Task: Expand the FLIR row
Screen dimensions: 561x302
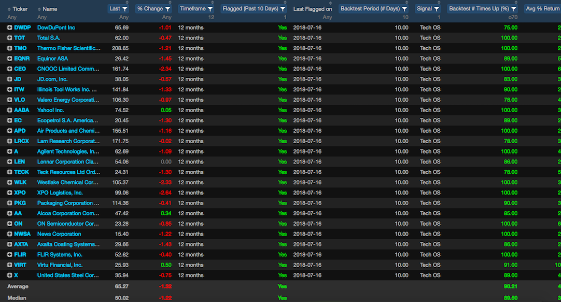Action: pyautogui.click(x=10, y=255)
